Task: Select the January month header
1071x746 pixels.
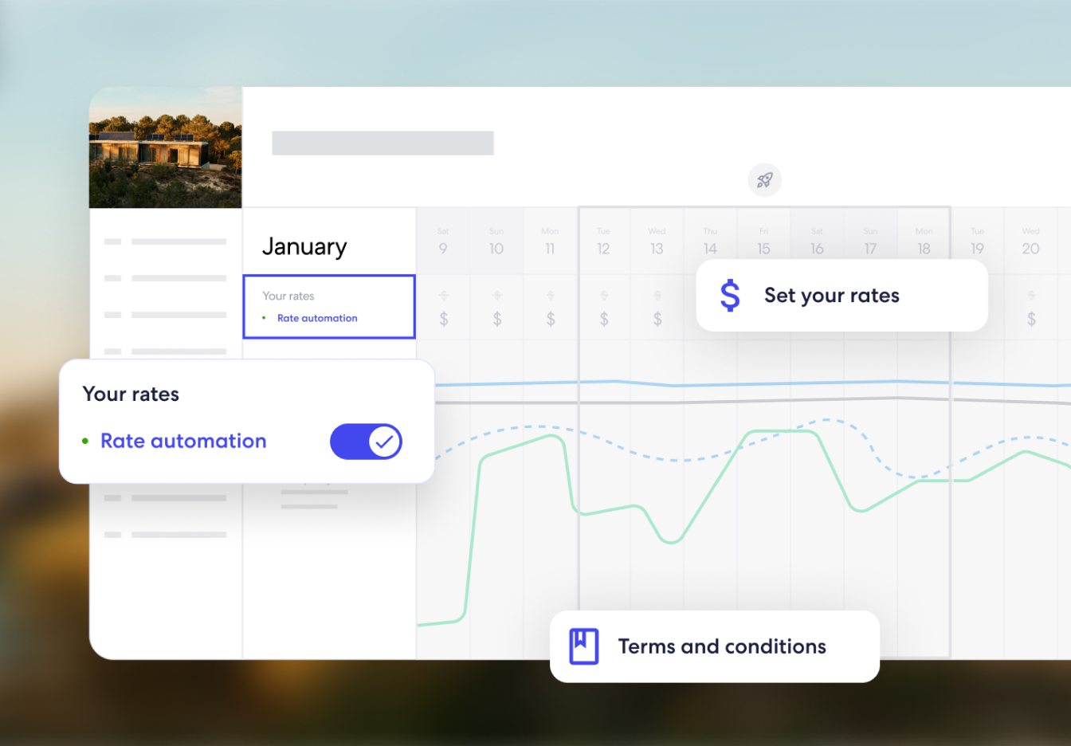Action: pyautogui.click(x=304, y=246)
